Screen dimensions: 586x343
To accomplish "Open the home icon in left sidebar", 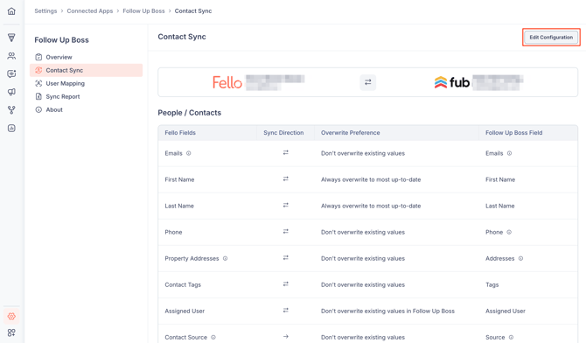I will coord(11,11).
